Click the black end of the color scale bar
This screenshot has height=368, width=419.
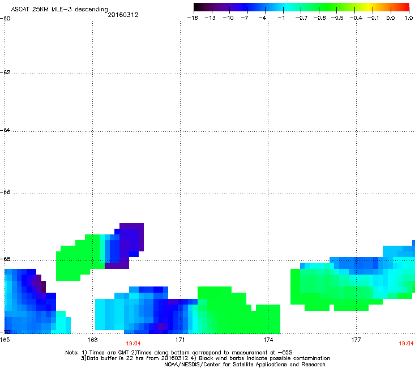pyautogui.click(x=197, y=7)
